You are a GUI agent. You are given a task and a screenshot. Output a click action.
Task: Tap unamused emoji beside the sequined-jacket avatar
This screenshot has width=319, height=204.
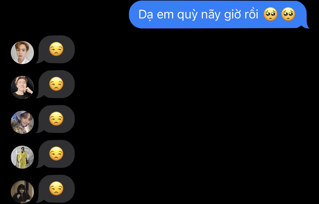click(56, 119)
